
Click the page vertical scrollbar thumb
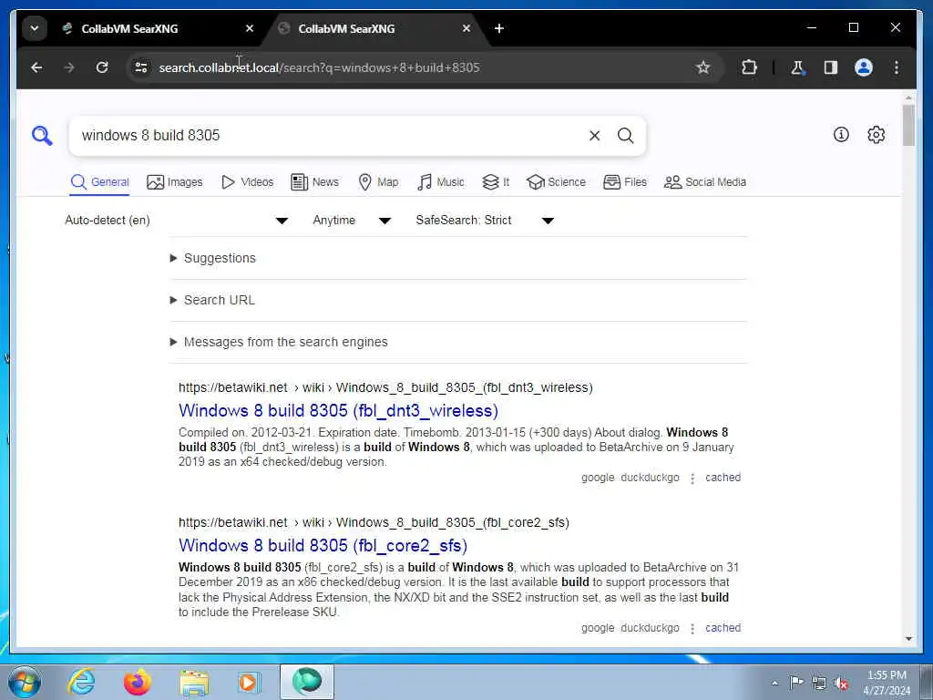(908, 125)
